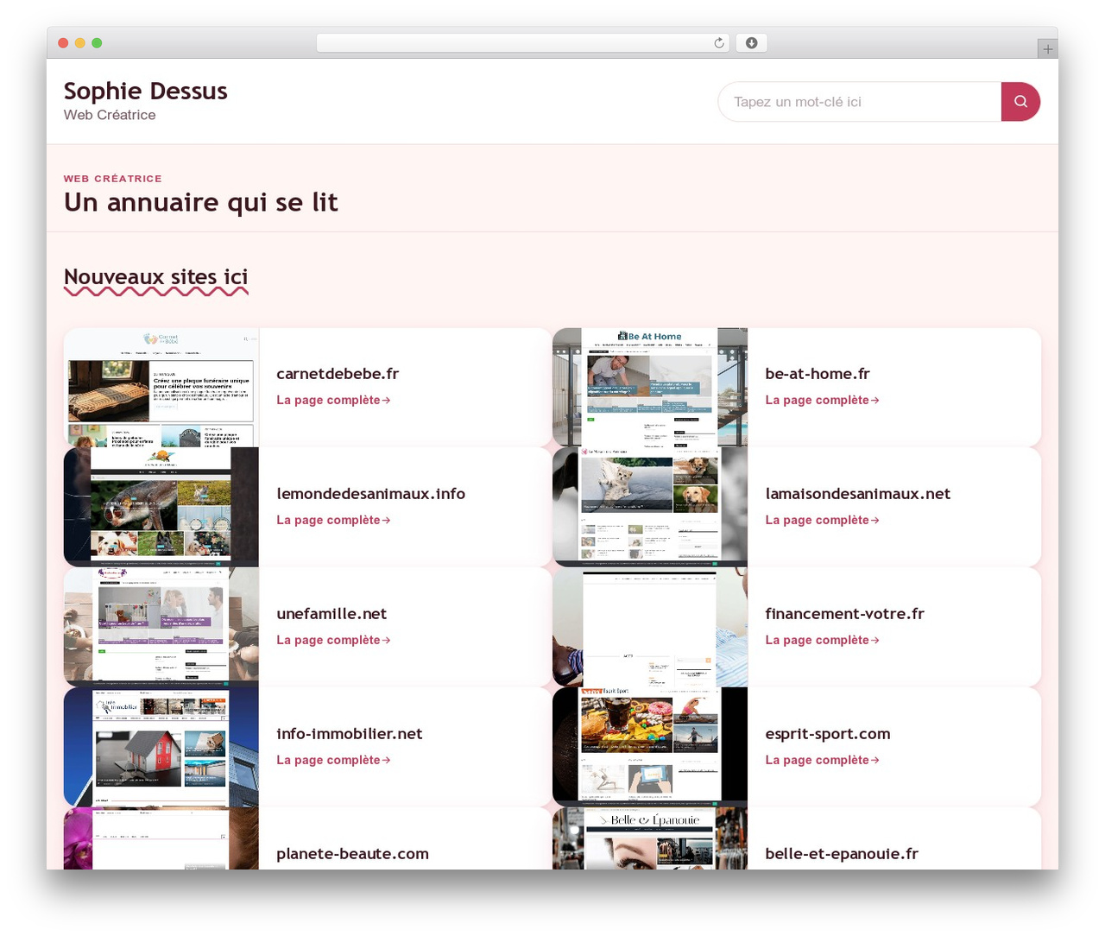Click 'La page complète' under carnetdebebe.fr

click(x=333, y=400)
